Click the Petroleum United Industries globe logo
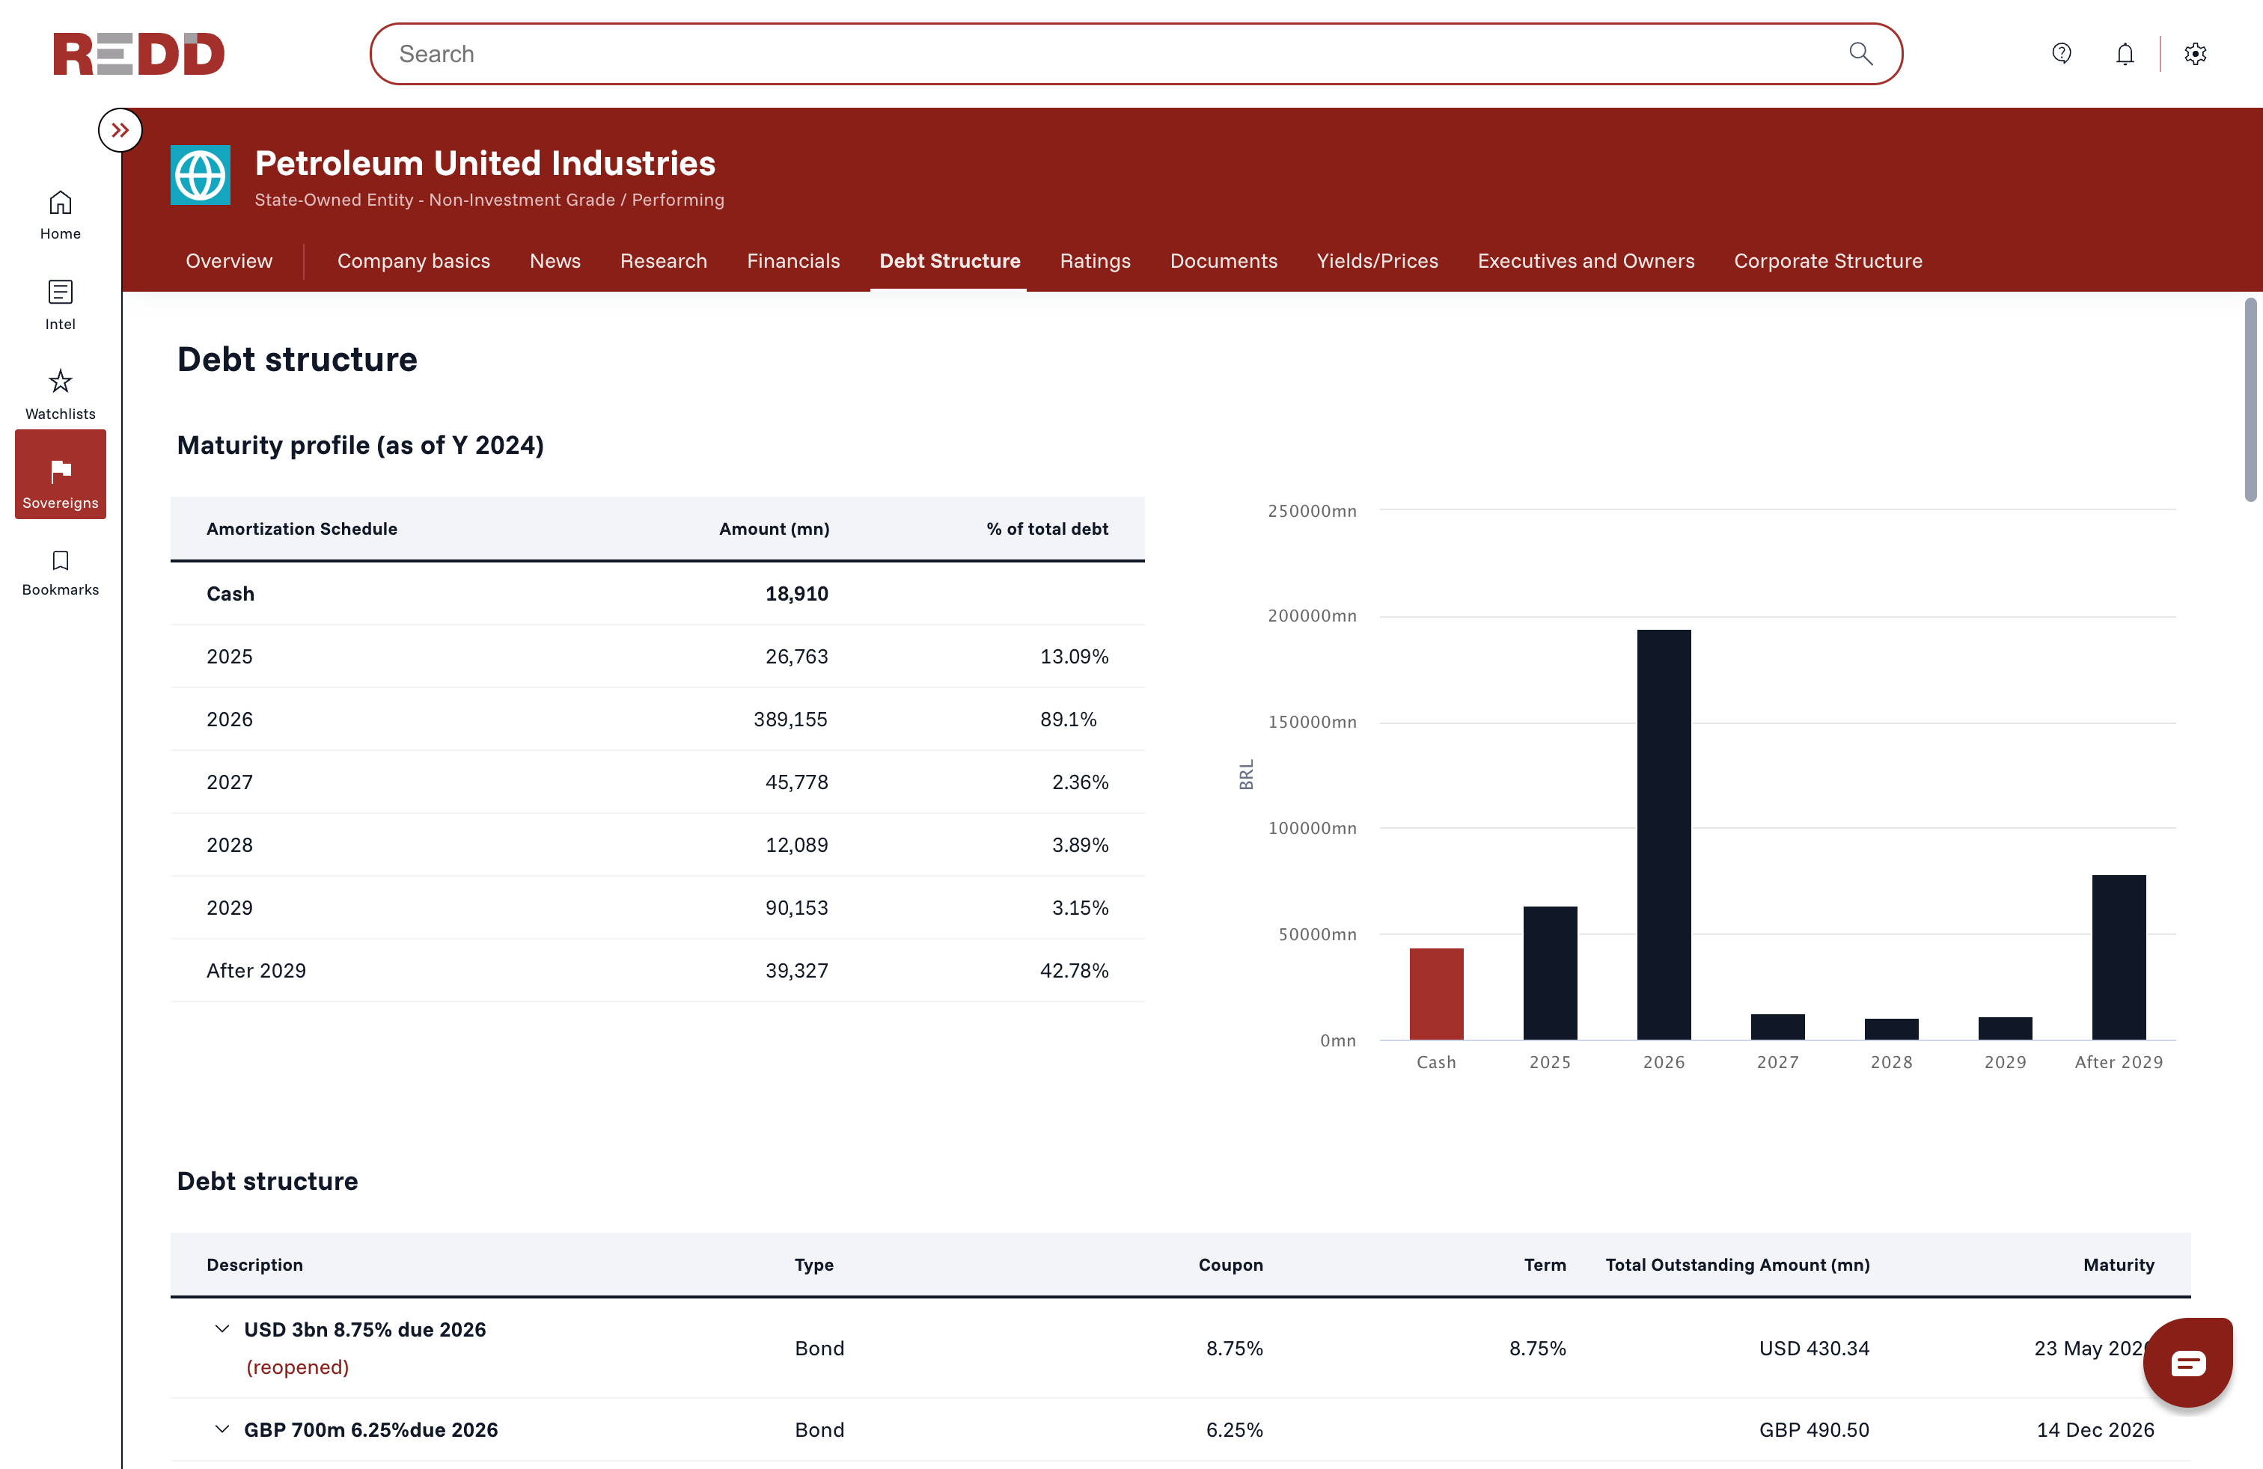 pyautogui.click(x=201, y=175)
